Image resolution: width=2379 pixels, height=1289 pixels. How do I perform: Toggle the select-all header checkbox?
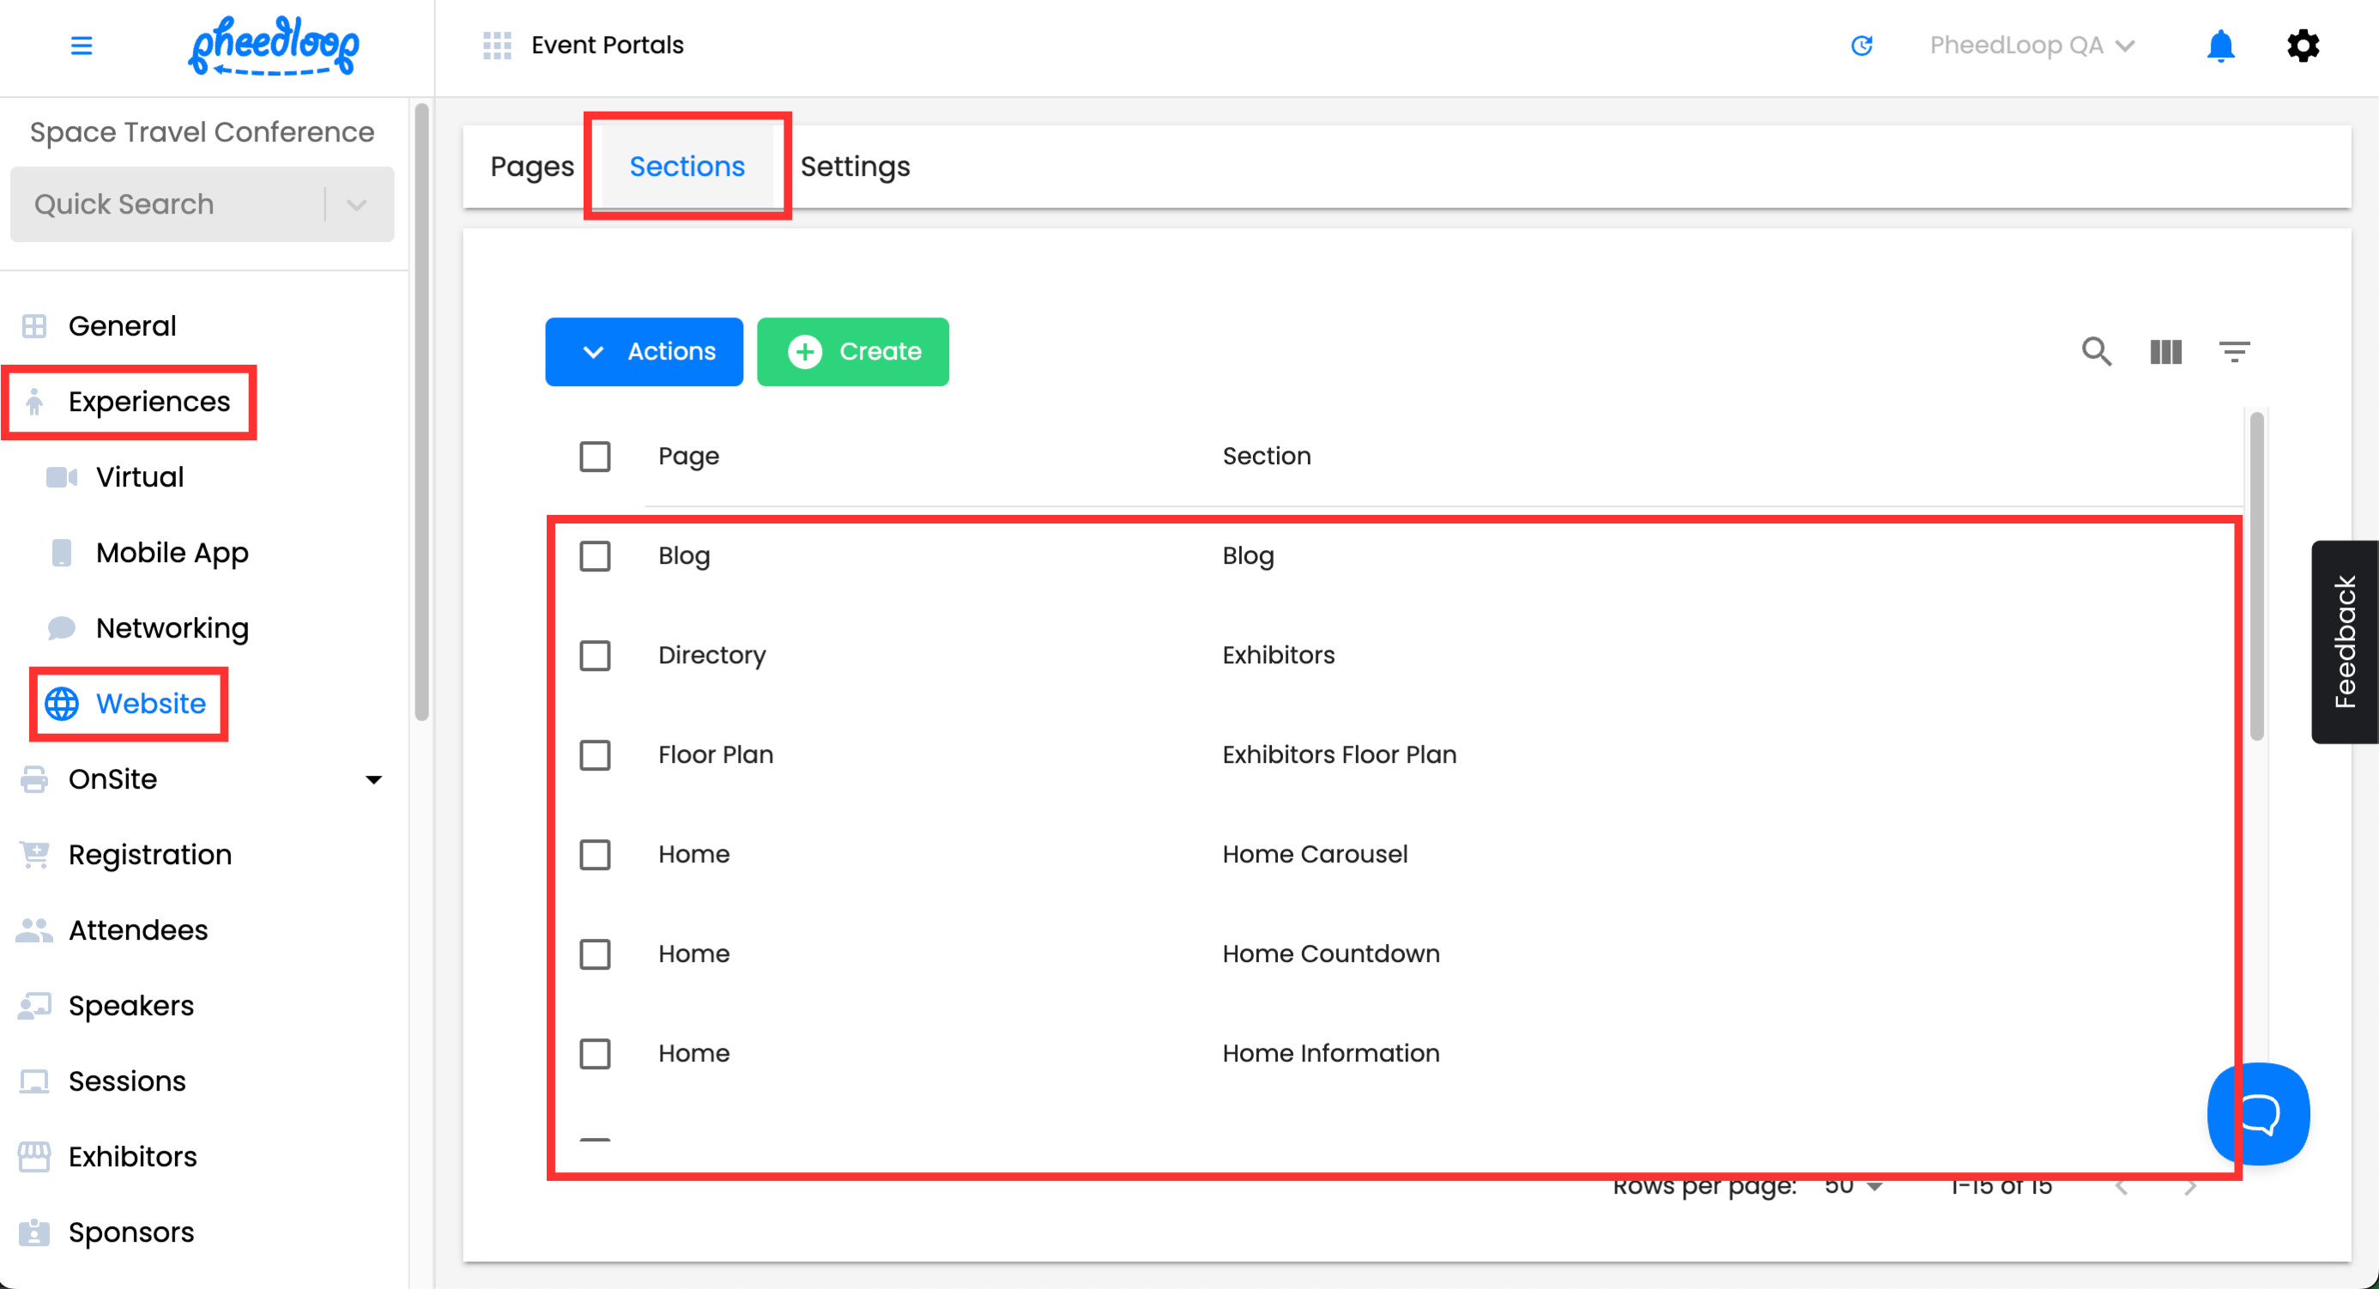point(595,457)
